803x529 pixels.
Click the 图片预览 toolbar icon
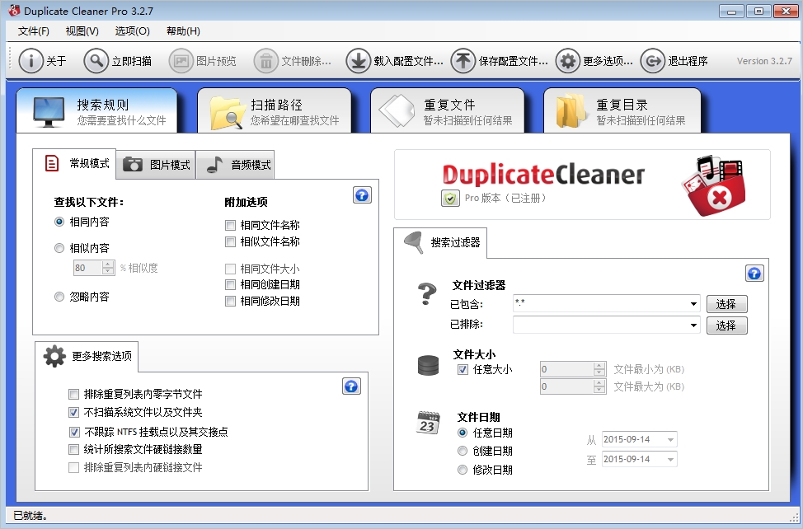(x=181, y=61)
